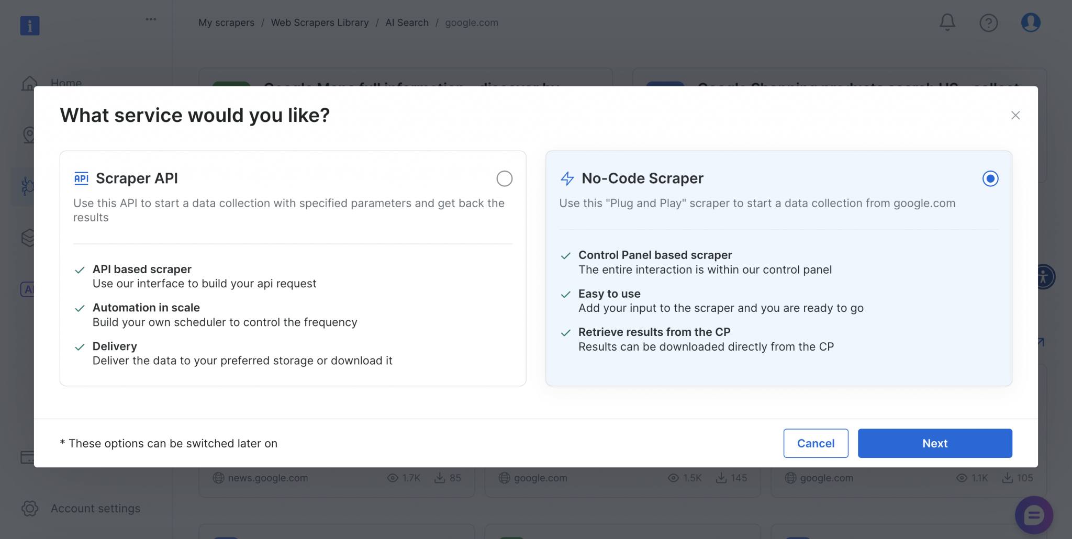Open Web Scrapers Library breadcrumb
Viewport: 1072px width, 539px height.
320,23
